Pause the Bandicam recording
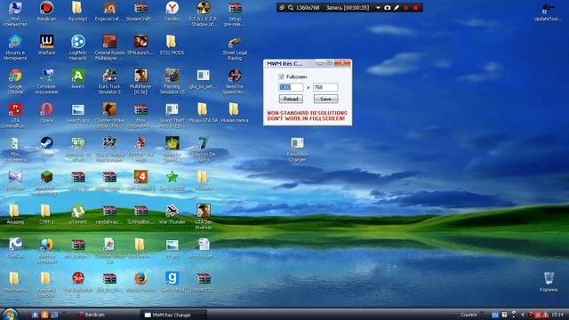The width and height of the screenshot is (569, 320). [x=406, y=8]
